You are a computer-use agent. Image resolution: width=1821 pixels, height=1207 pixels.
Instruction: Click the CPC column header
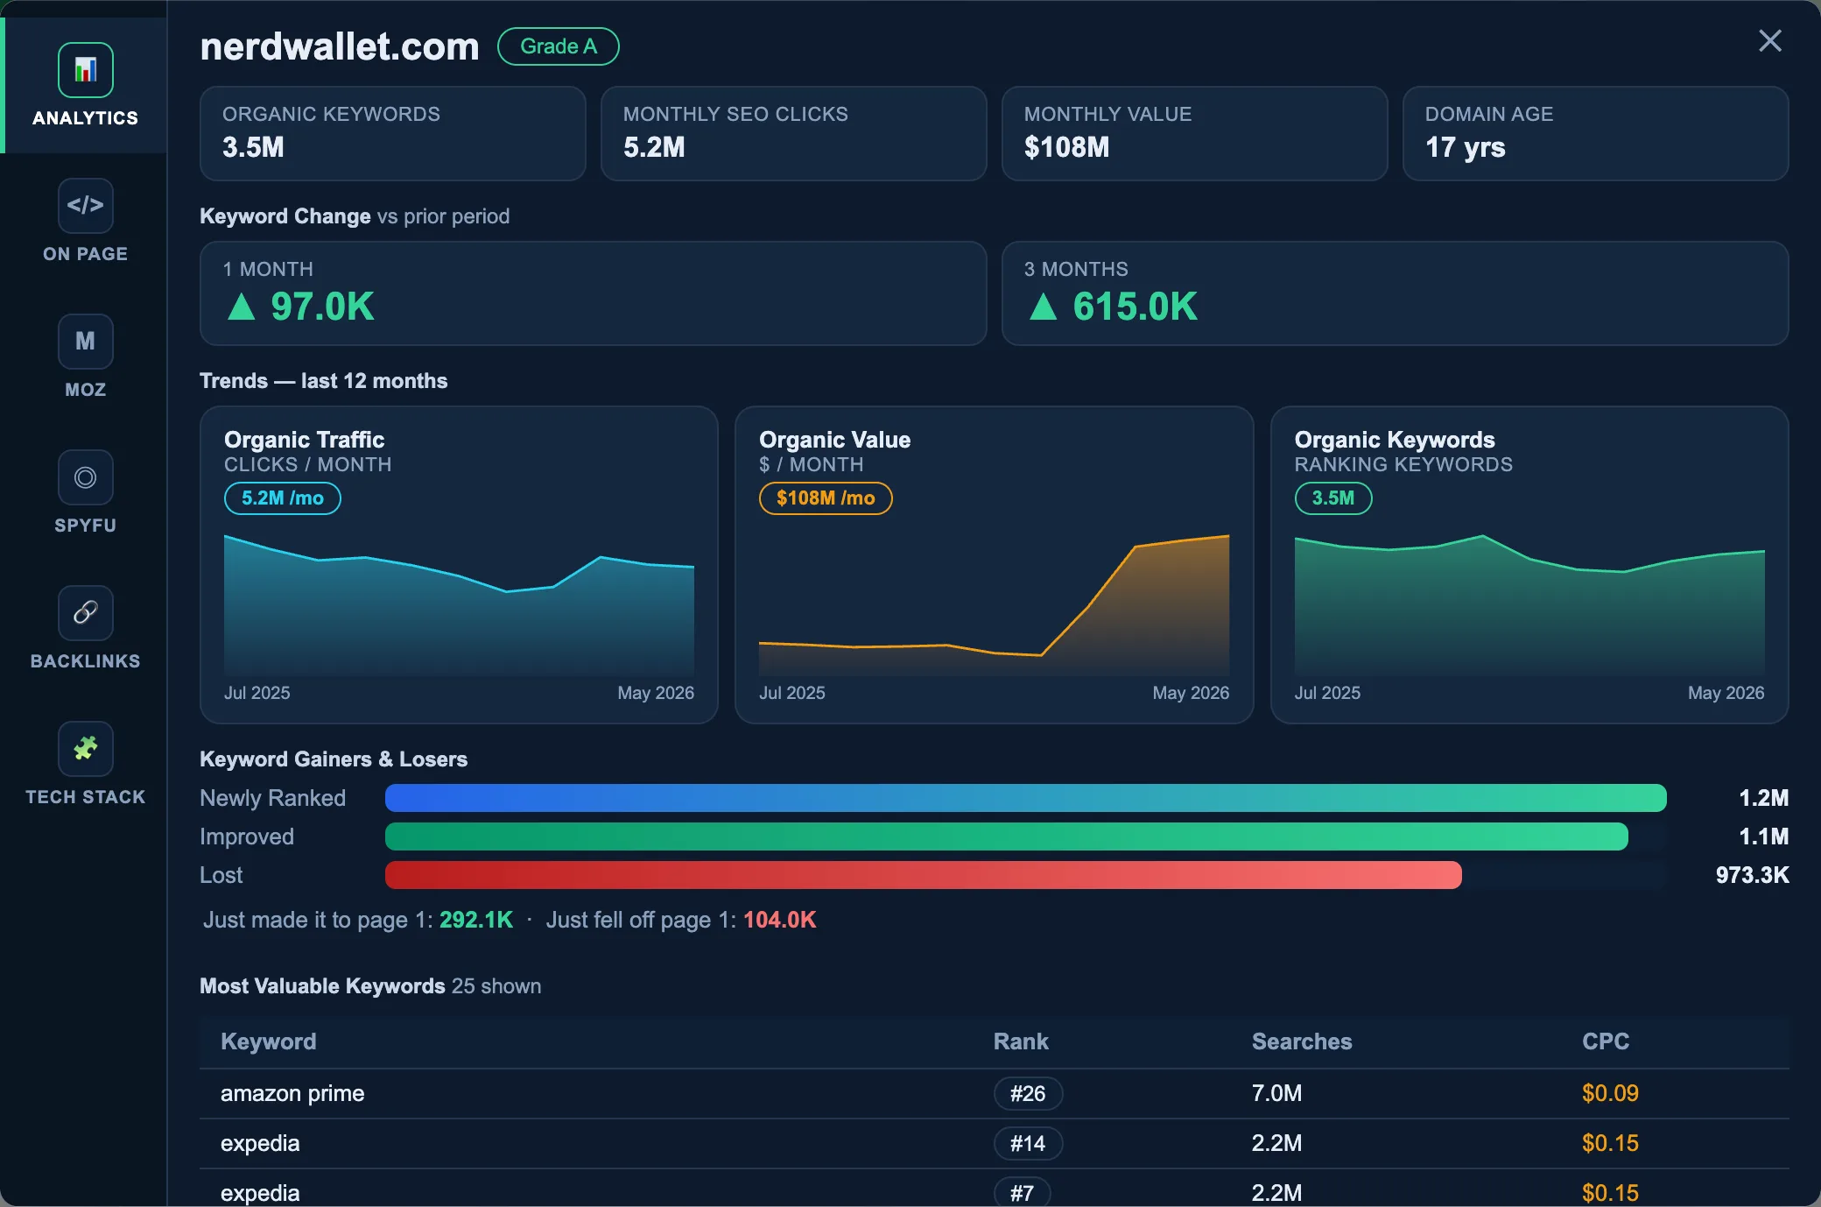(x=1606, y=1041)
